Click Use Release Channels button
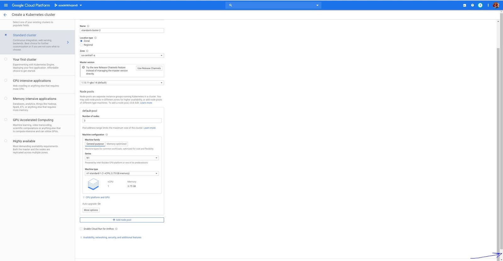The width and height of the screenshot is (503, 261). coord(149,68)
